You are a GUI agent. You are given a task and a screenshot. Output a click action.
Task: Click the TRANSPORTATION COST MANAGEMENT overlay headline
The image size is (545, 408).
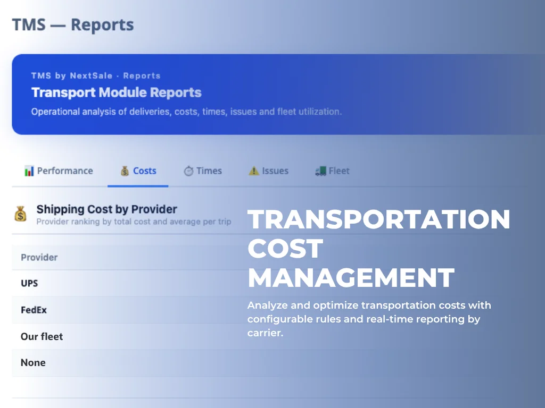[x=379, y=249]
